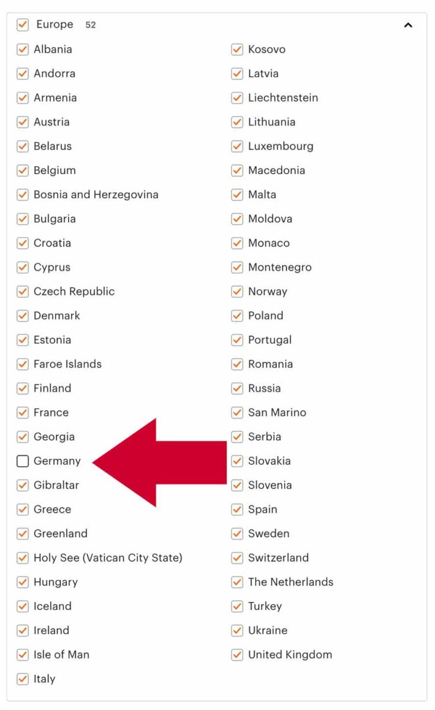Uncheck the Albania checkbox
The image size is (435, 710).
[x=22, y=49]
